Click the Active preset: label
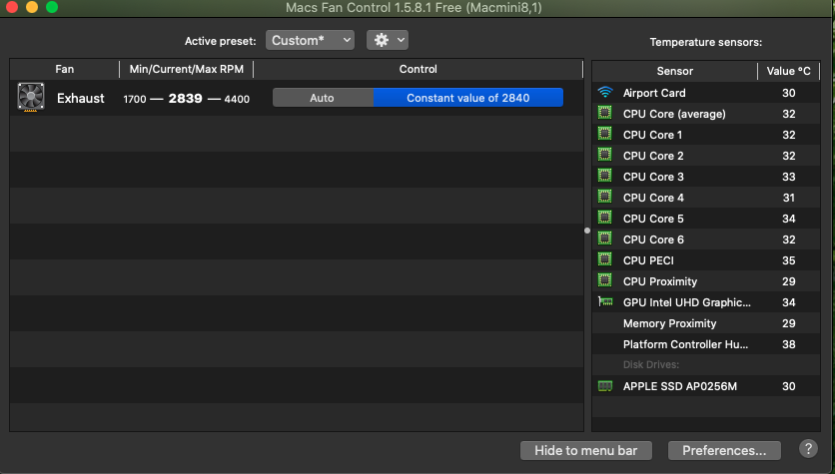 tap(220, 41)
